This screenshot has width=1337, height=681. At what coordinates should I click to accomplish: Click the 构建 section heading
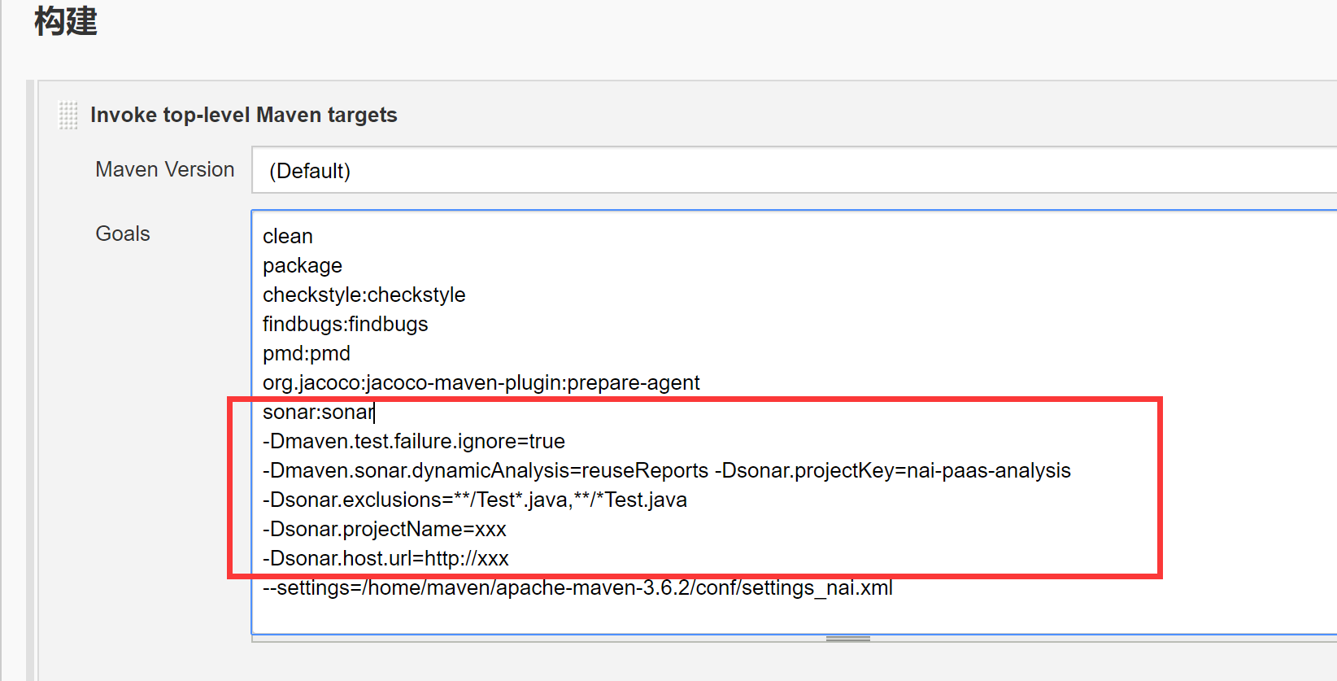(x=67, y=24)
